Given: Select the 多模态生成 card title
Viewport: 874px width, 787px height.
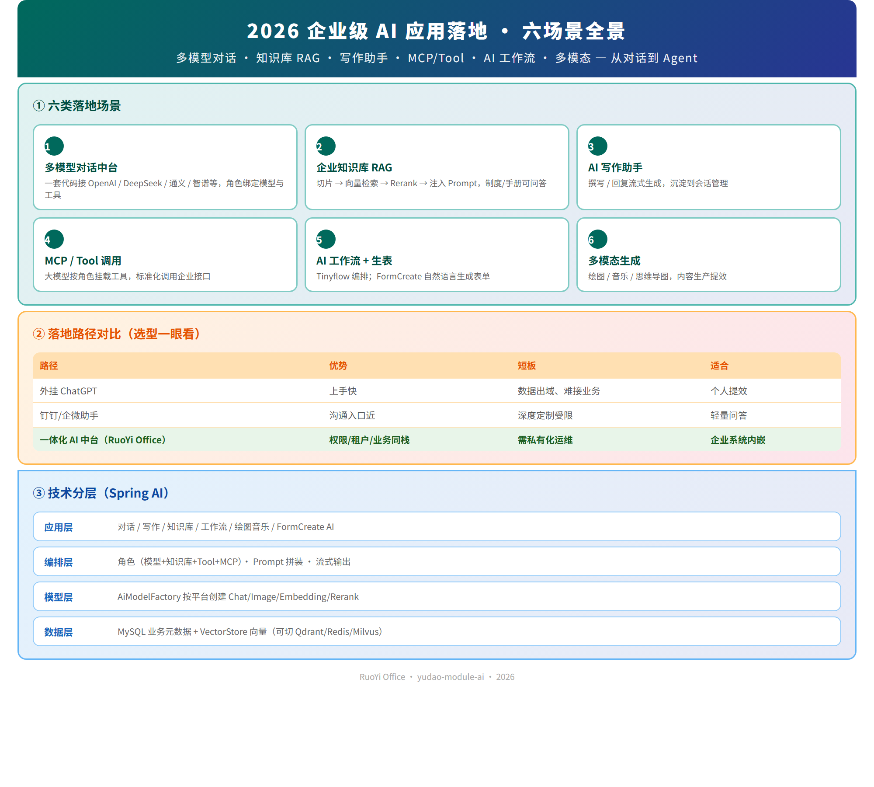Looking at the screenshot, I should (x=614, y=261).
